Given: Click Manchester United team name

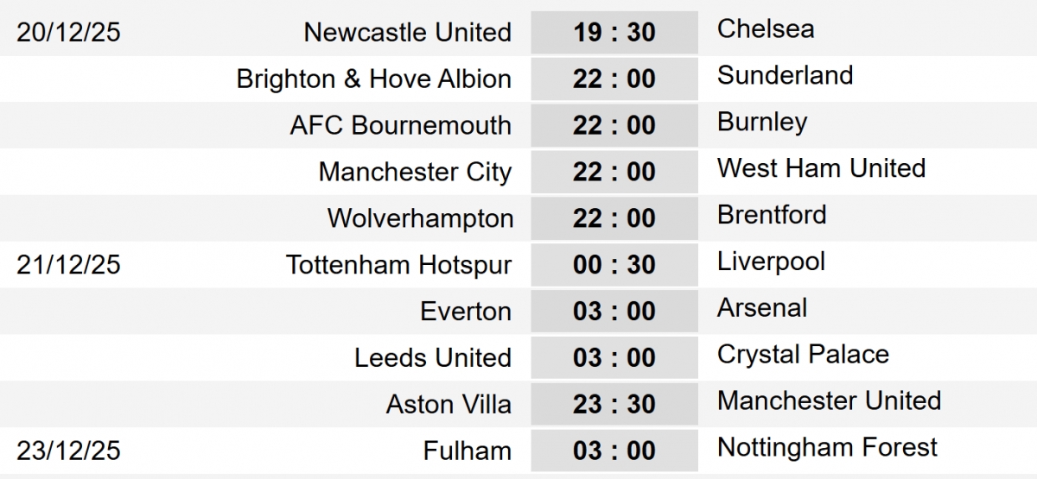Looking at the screenshot, I should [829, 401].
